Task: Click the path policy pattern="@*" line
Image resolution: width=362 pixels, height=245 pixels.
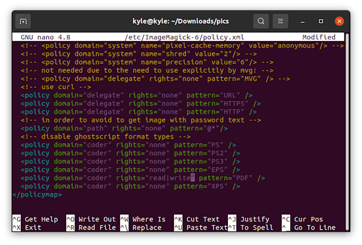Action: 124,128
